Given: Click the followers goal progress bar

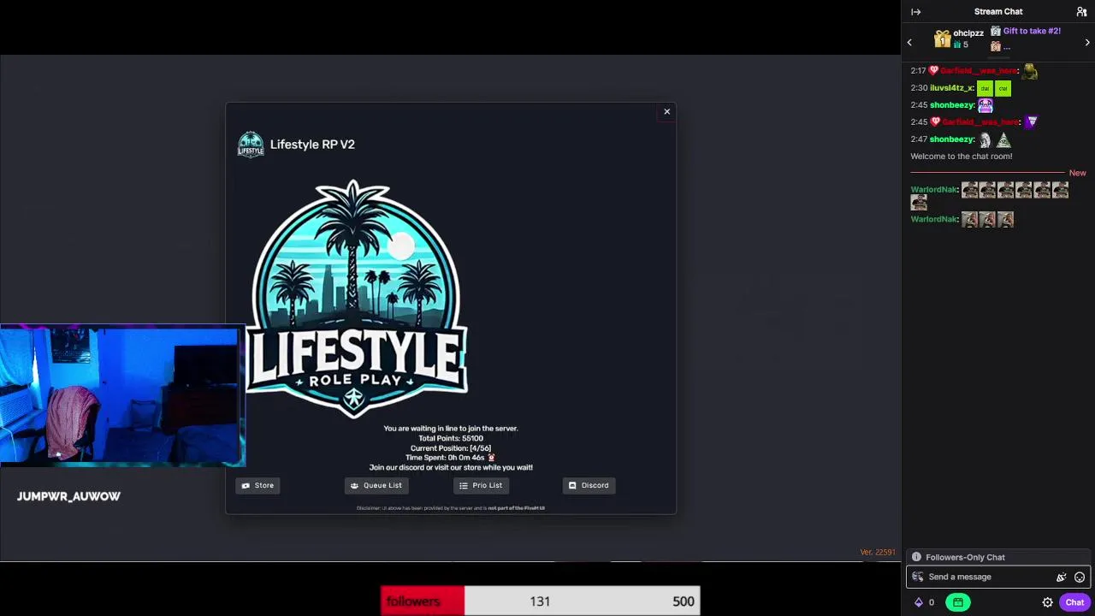Looking at the screenshot, I should [x=541, y=601].
